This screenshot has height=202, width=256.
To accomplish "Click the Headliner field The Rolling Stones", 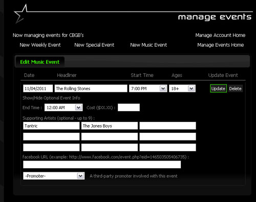I will 91,89.
